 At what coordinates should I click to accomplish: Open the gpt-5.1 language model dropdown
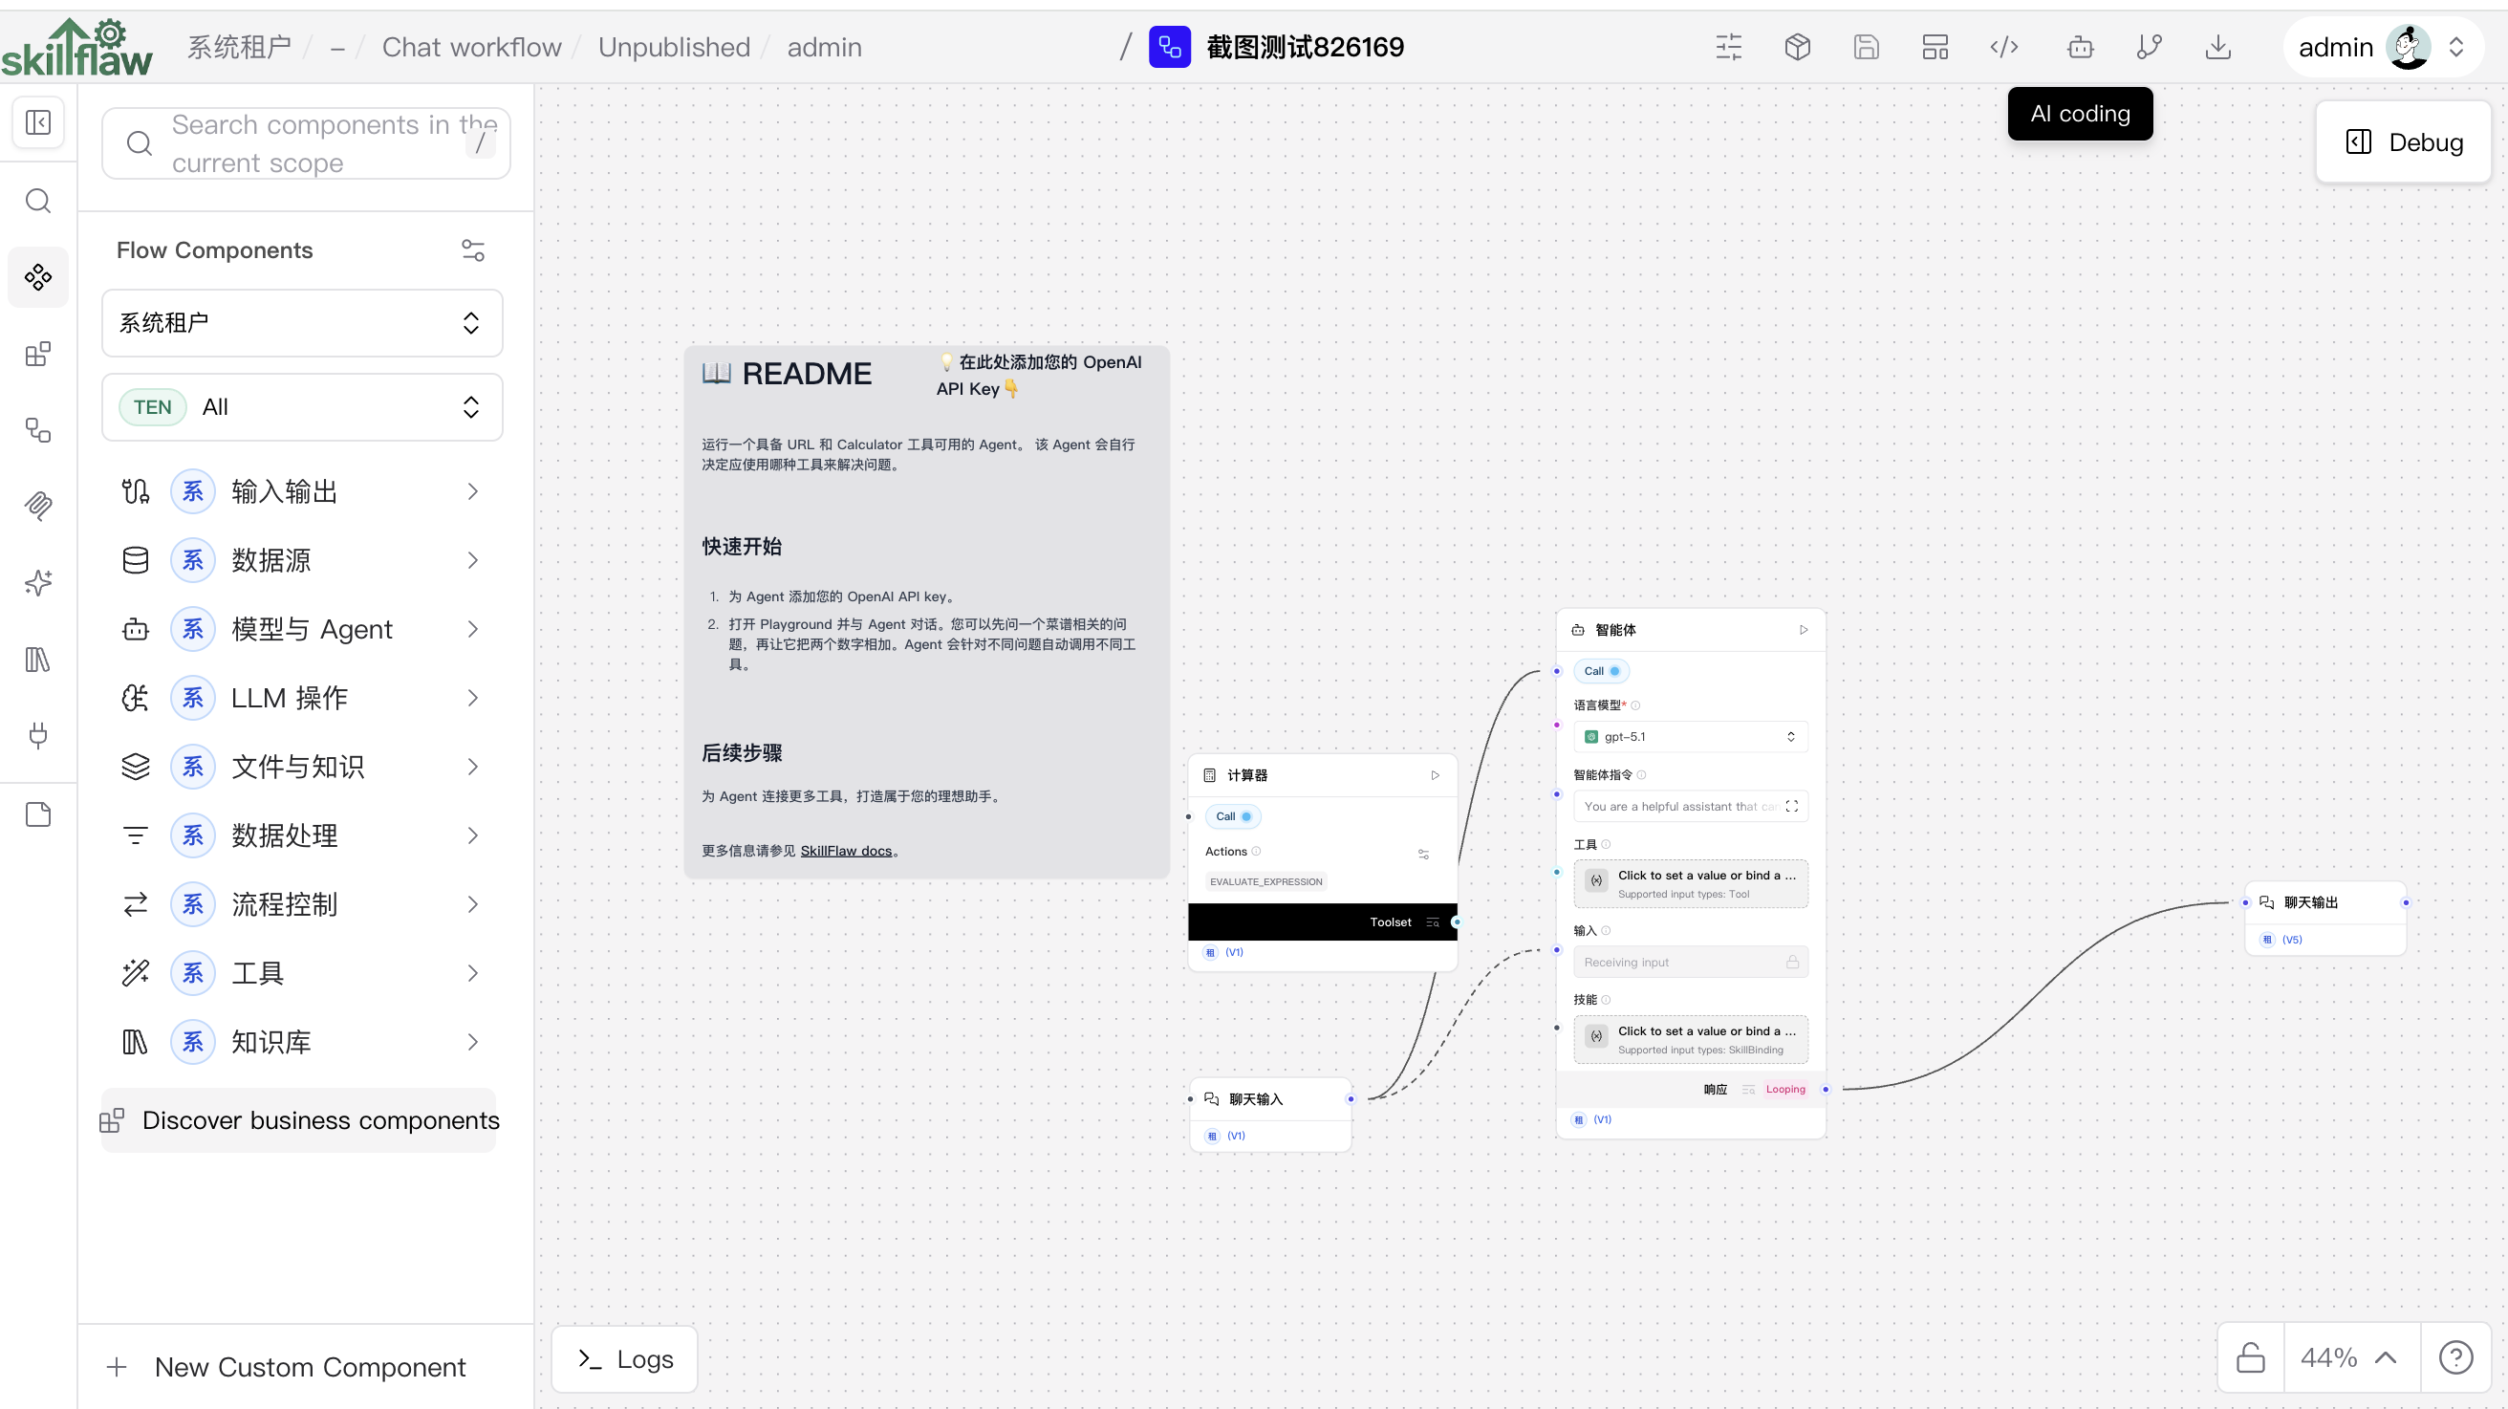coord(1690,736)
